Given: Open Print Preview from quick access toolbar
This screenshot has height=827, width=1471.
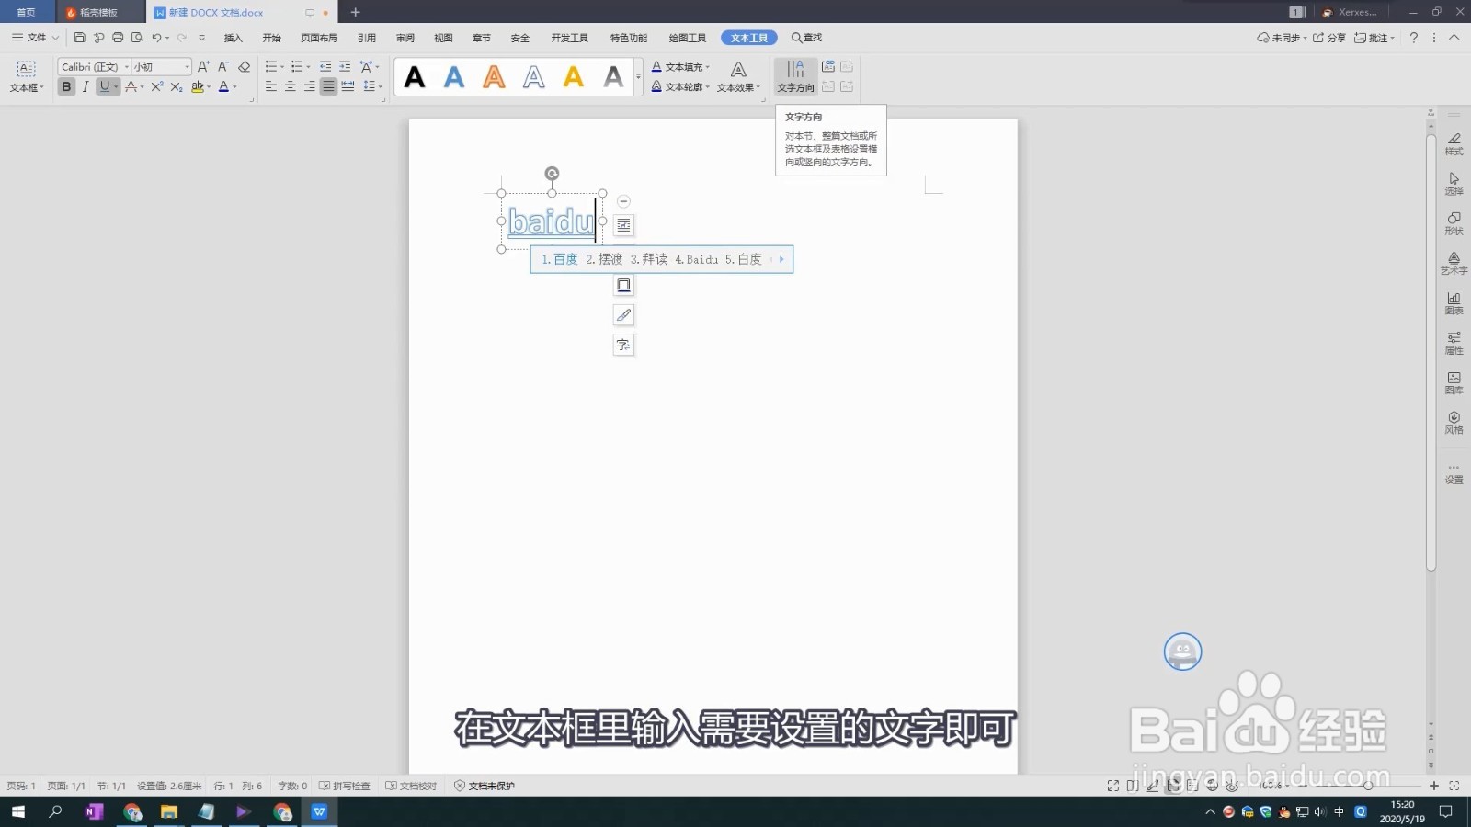Looking at the screenshot, I should click(x=137, y=38).
